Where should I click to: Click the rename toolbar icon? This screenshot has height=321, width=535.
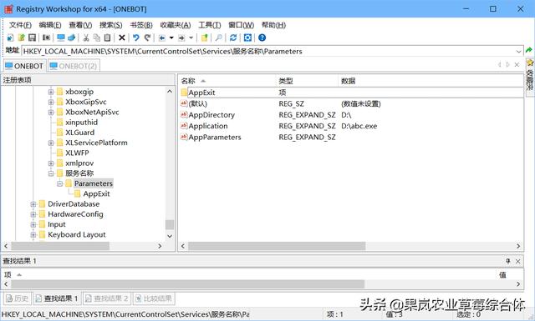click(47, 38)
